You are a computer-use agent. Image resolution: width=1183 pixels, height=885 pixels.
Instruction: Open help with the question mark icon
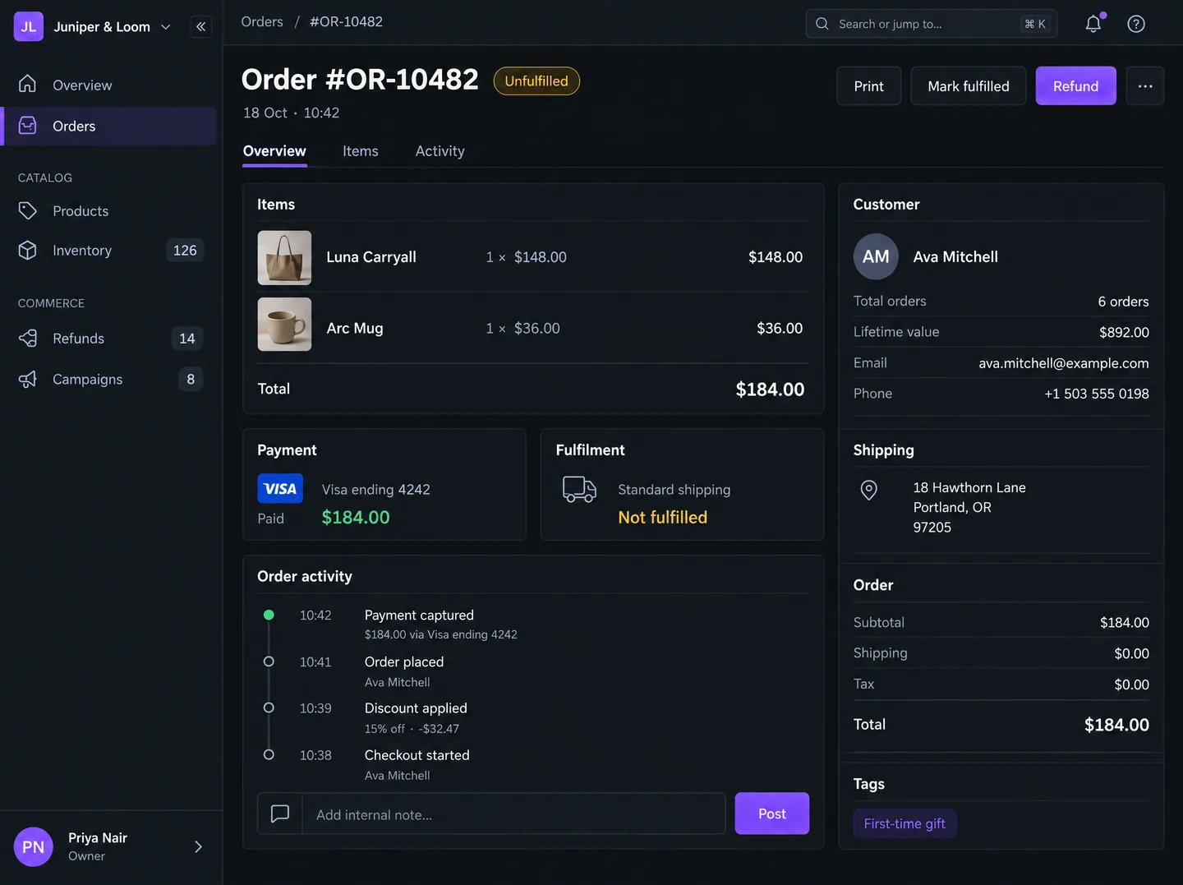tap(1136, 24)
